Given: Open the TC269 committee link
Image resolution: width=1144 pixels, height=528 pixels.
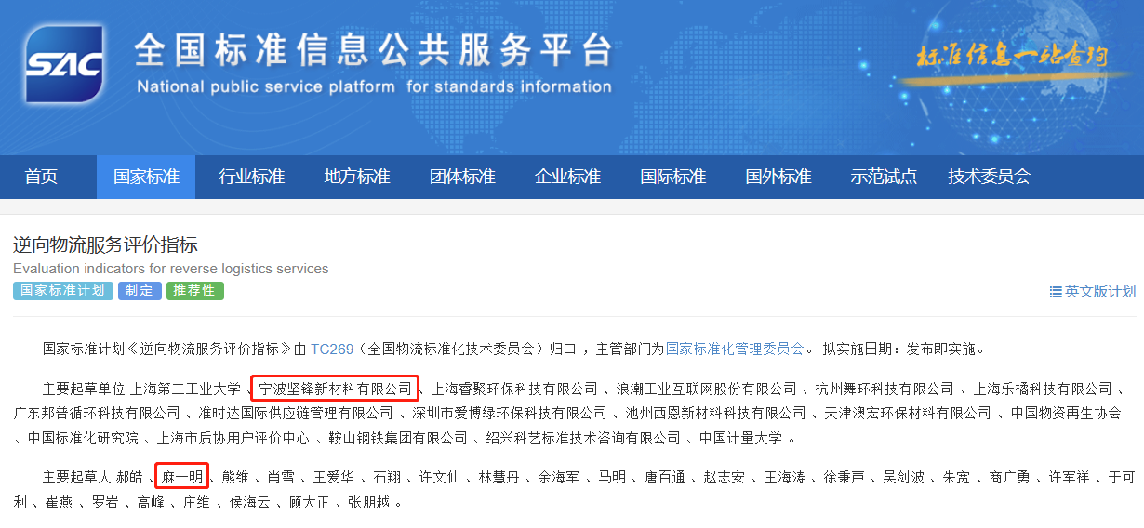Looking at the screenshot, I should tap(332, 350).
